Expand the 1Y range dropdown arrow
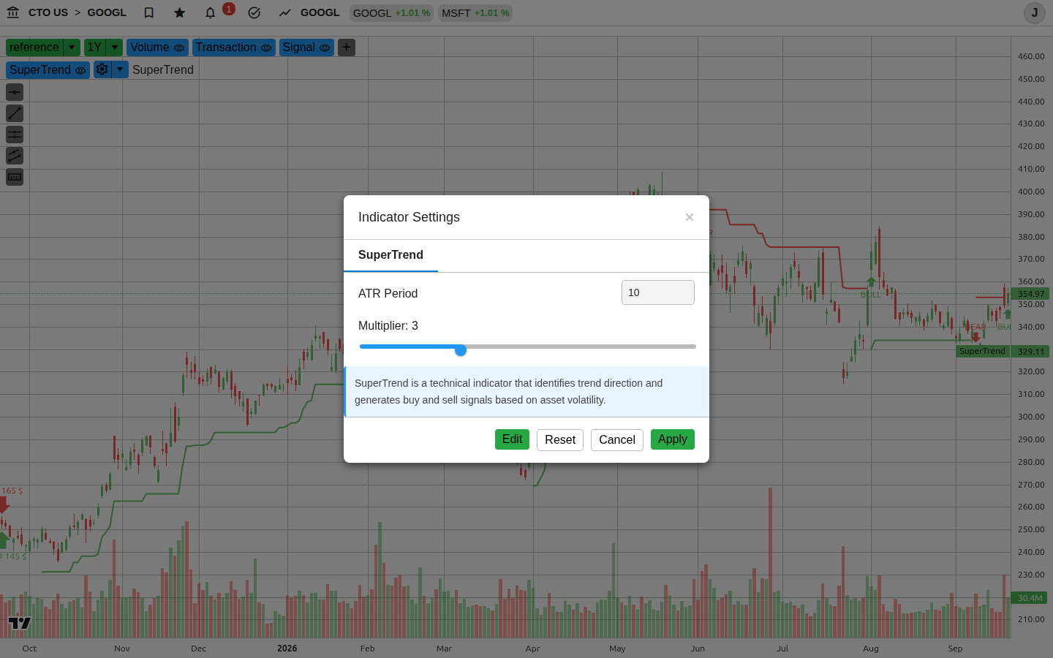The width and height of the screenshot is (1053, 658). tap(115, 48)
